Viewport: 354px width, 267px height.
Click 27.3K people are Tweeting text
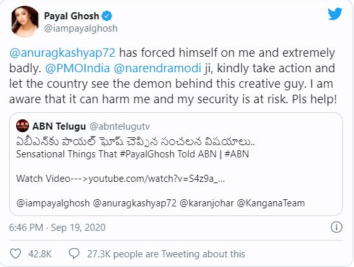[x=166, y=254]
